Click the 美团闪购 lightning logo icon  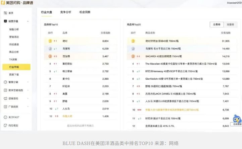click(x=3, y=3)
